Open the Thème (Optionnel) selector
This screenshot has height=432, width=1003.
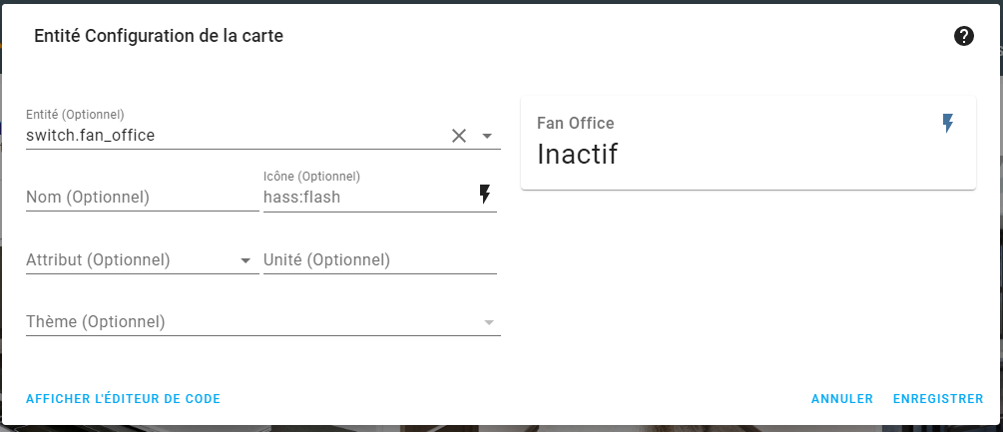(x=262, y=322)
